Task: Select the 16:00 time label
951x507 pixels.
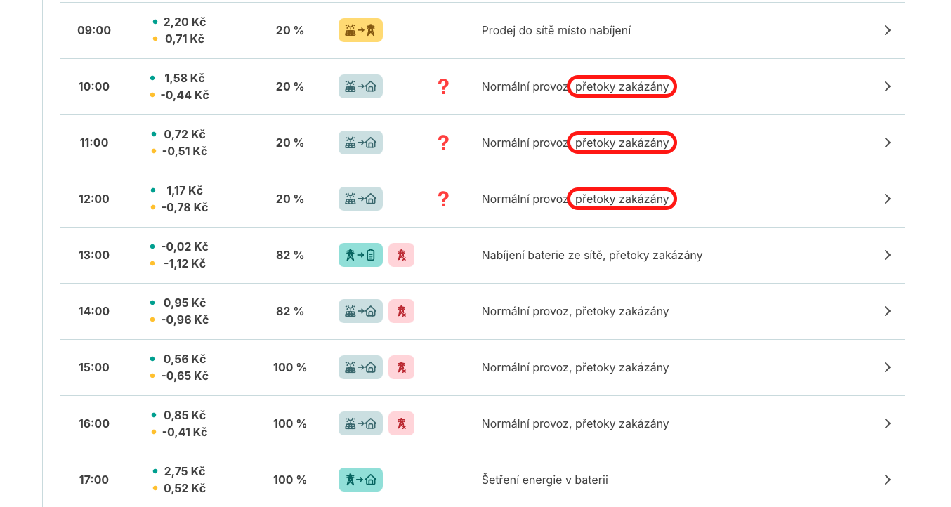Action: [94, 423]
